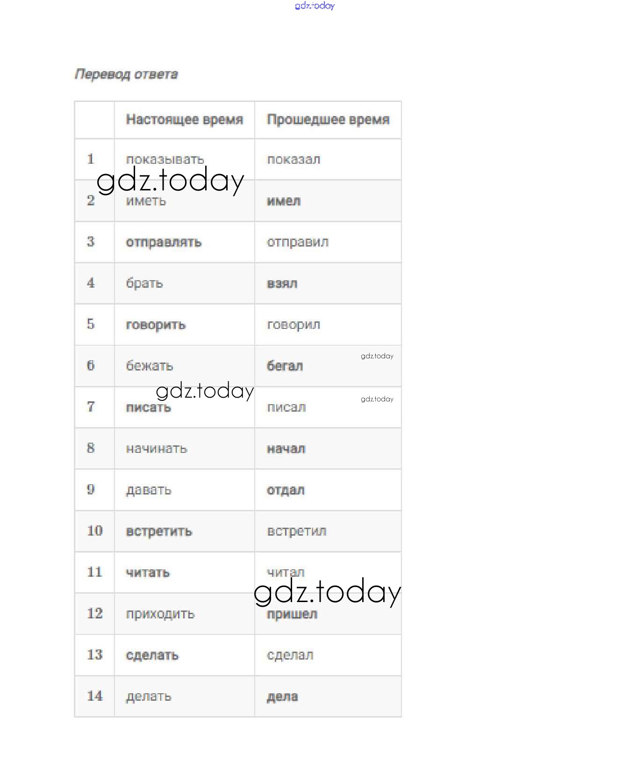Click the bold word 'начал'
The image size is (629, 770).
click(286, 449)
